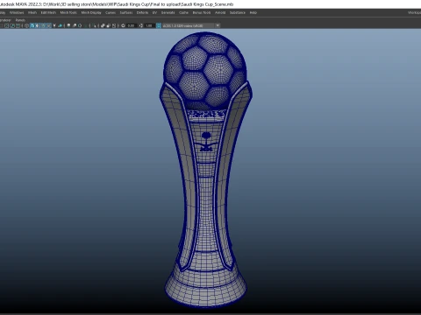This screenshot has height=315, width=421.
Task: Open the Bonus Tools menu
Action: (x=202, y=12)
